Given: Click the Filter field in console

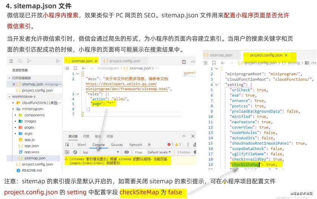Looking at the screenshot, I should point(139,152).
